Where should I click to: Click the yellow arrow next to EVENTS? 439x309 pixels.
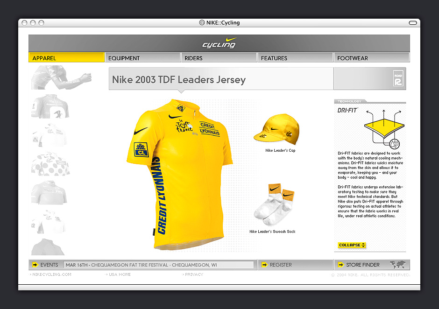point(35,265)
